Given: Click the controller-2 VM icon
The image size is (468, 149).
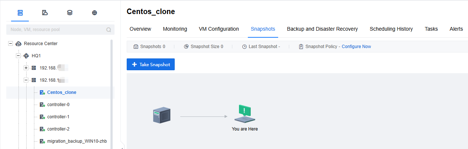Looking at the screenshot, I should (x=42, y=129).
